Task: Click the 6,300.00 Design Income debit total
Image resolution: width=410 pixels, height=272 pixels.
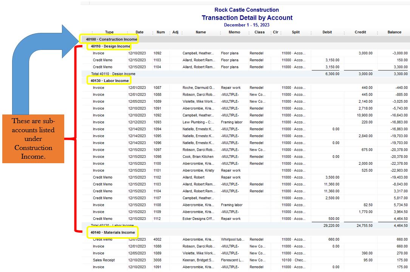Action: point(332,74)
